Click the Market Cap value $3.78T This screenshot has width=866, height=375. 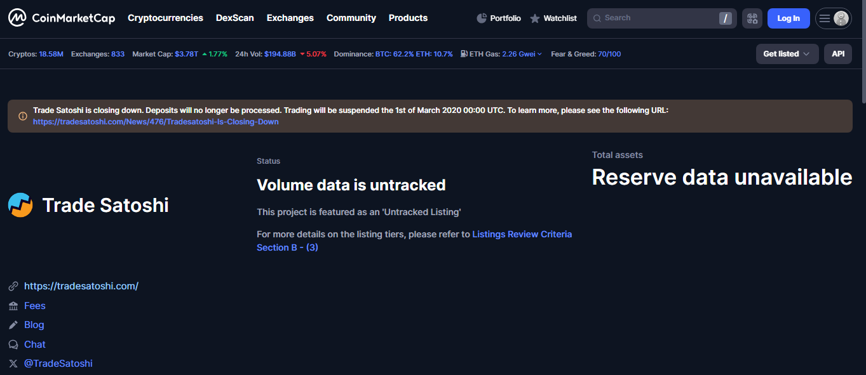coord(187,54)
